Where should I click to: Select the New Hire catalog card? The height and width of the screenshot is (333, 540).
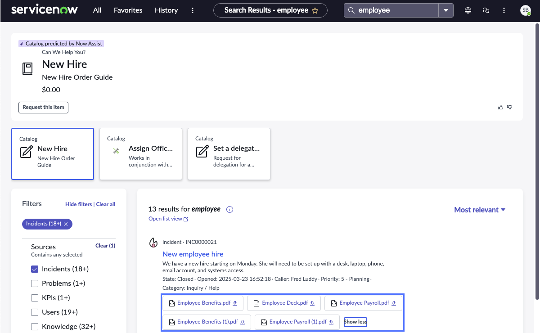coord(53,154)
